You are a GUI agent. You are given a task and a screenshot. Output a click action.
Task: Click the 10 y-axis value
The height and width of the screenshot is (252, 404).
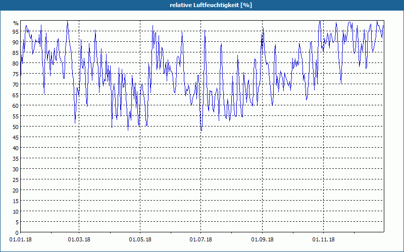point(16,212)
